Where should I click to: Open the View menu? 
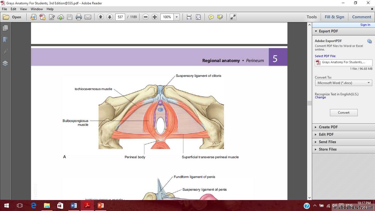point(23,9)
